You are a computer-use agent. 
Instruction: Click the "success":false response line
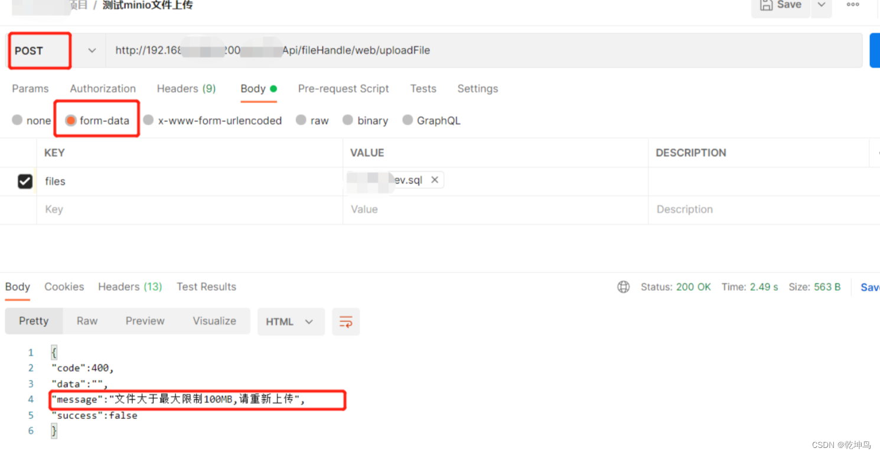click(94, 416)
